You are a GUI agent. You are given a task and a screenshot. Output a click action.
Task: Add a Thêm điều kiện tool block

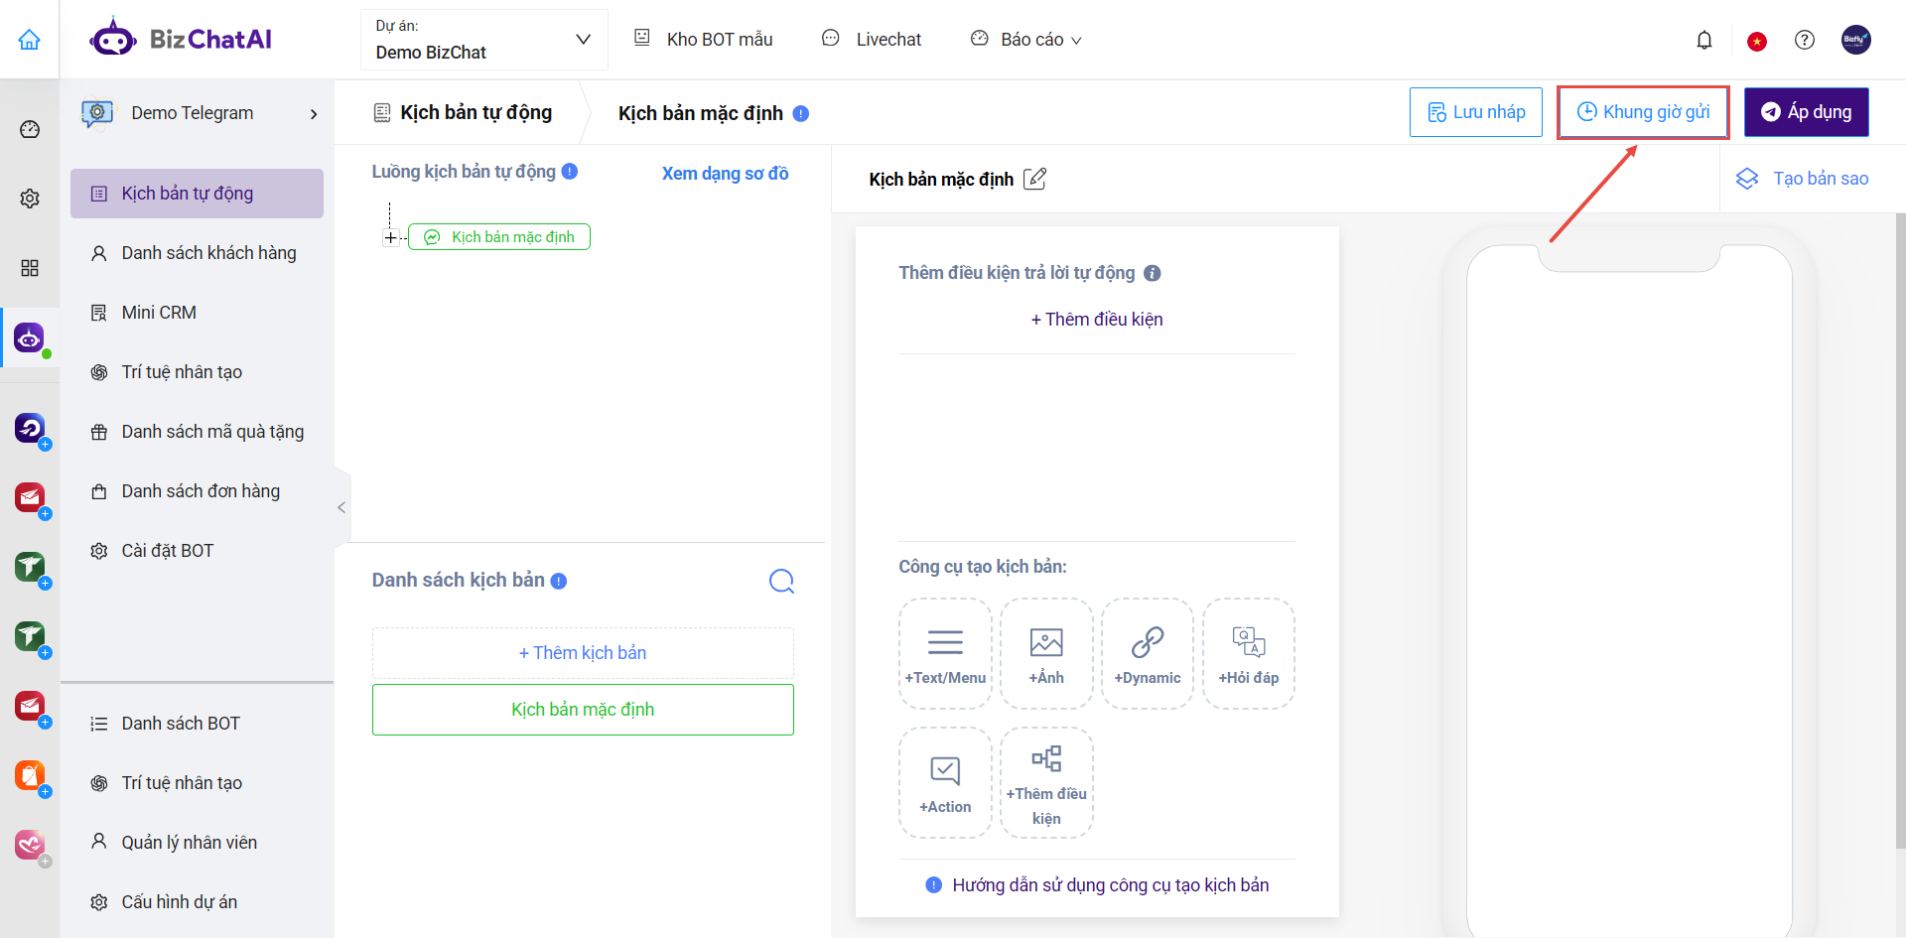point(1046,783)
